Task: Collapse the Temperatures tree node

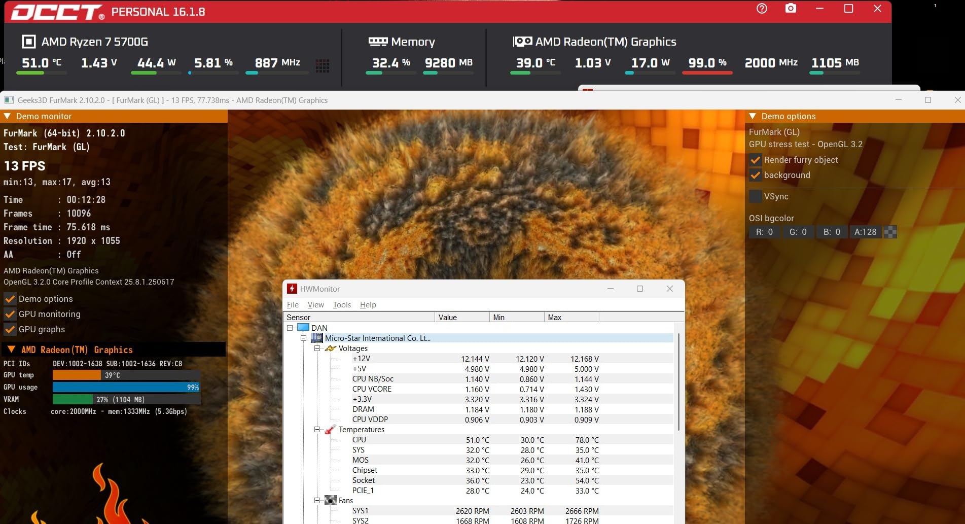Action: 317,430
